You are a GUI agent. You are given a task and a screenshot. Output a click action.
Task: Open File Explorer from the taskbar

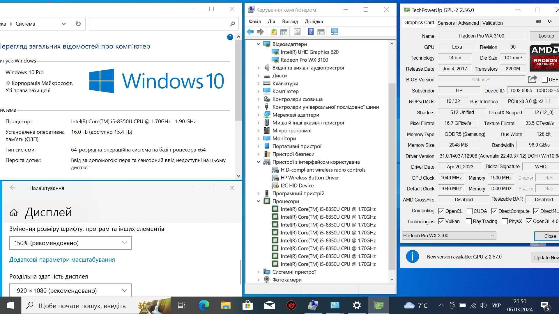(x=226, y=305)
